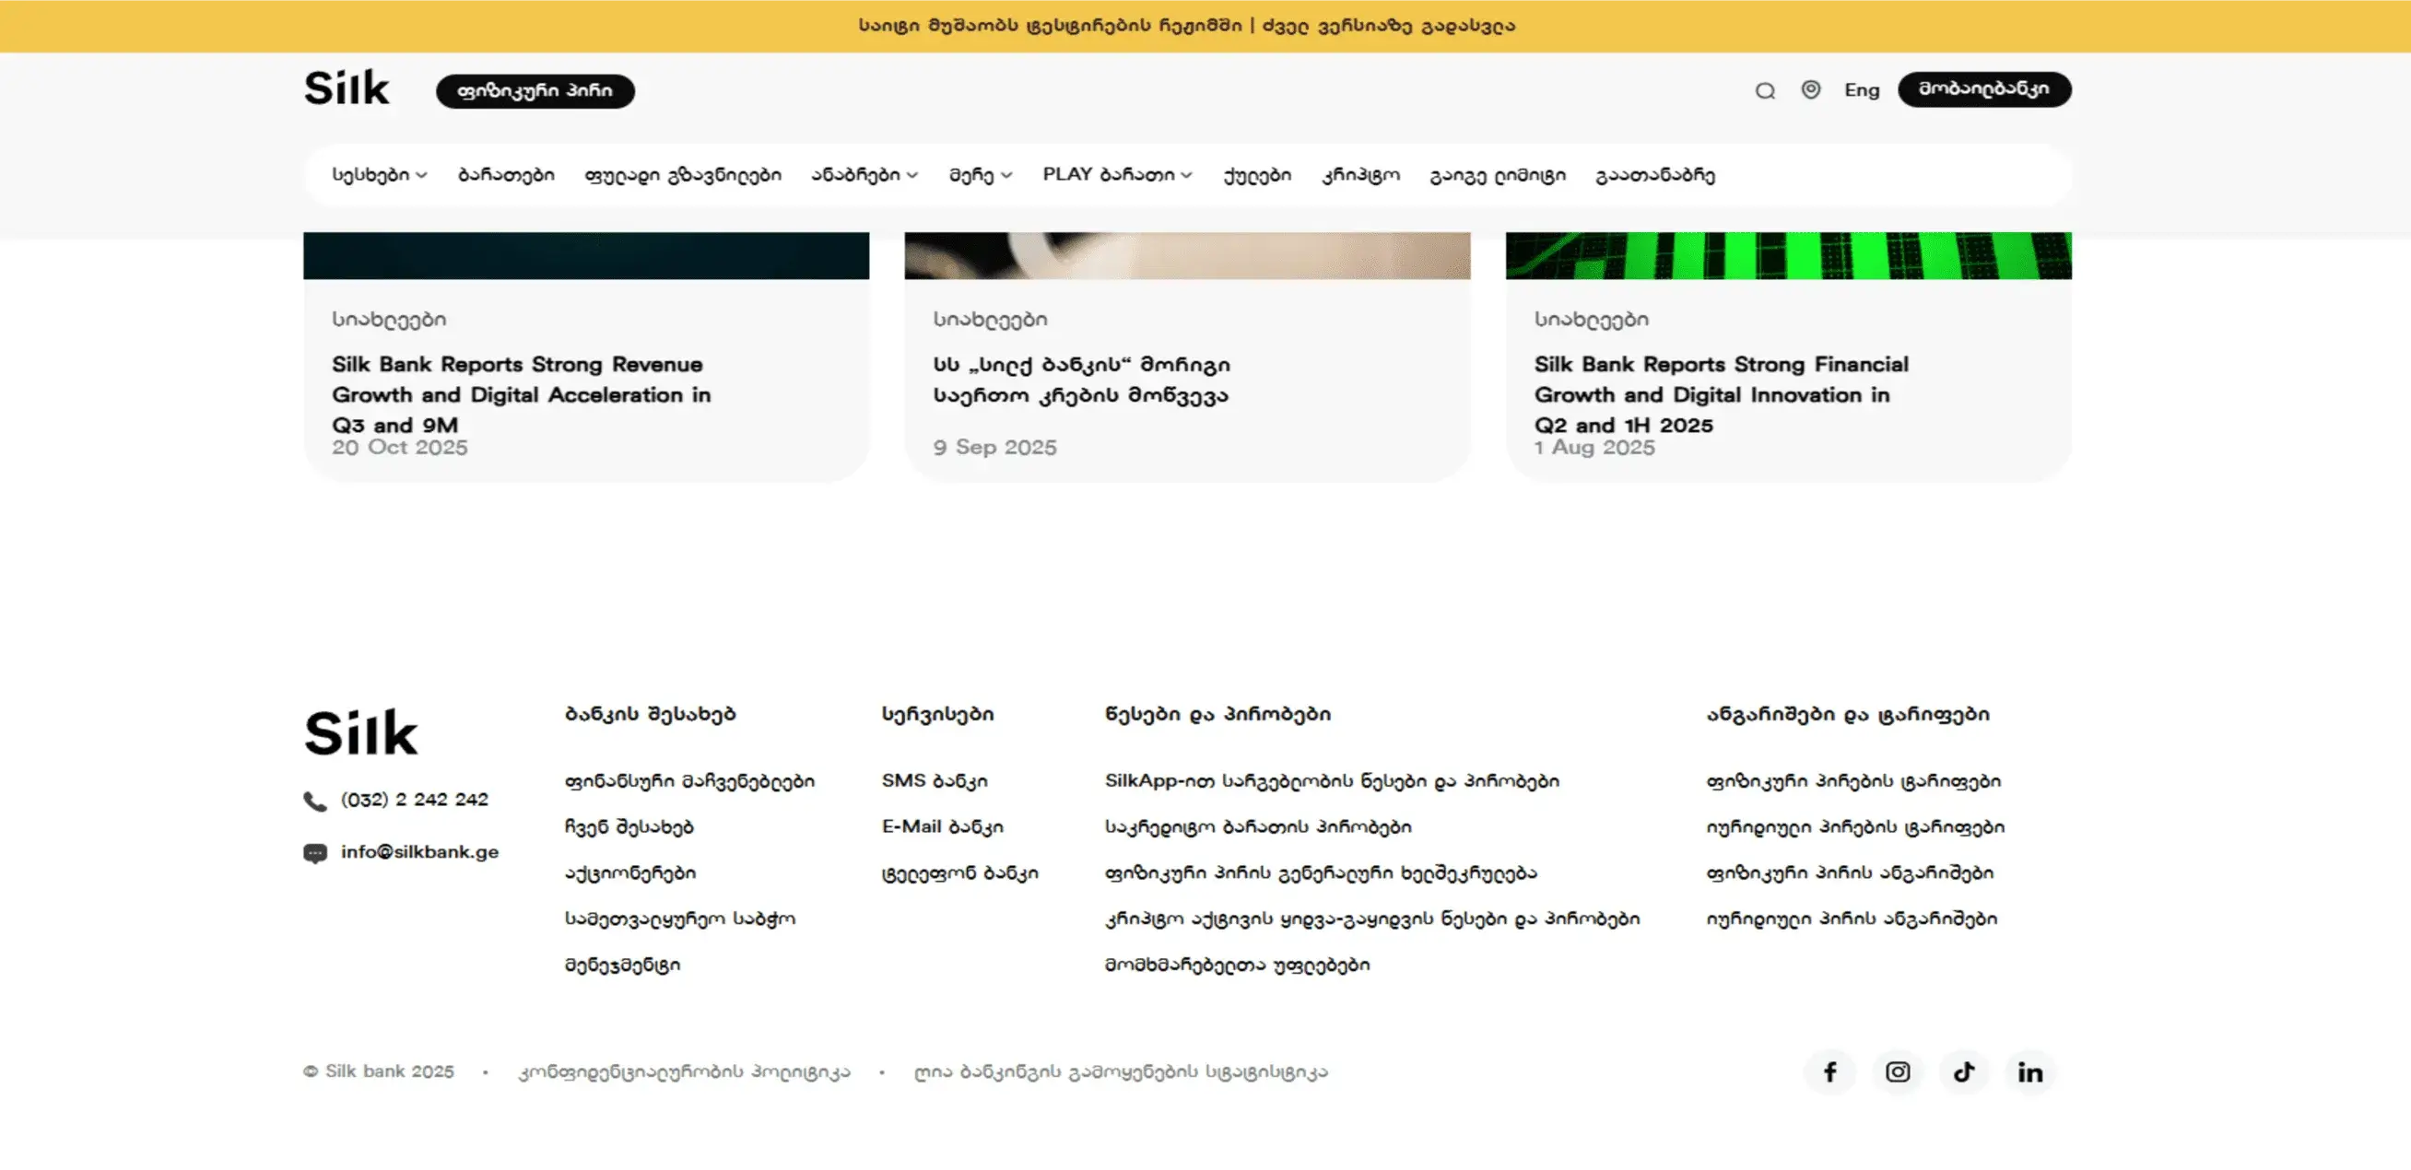Open იურიდიული პირის ანგარიშები link
This screenshot has width=2411, height=1170.
pos(1852,918)
